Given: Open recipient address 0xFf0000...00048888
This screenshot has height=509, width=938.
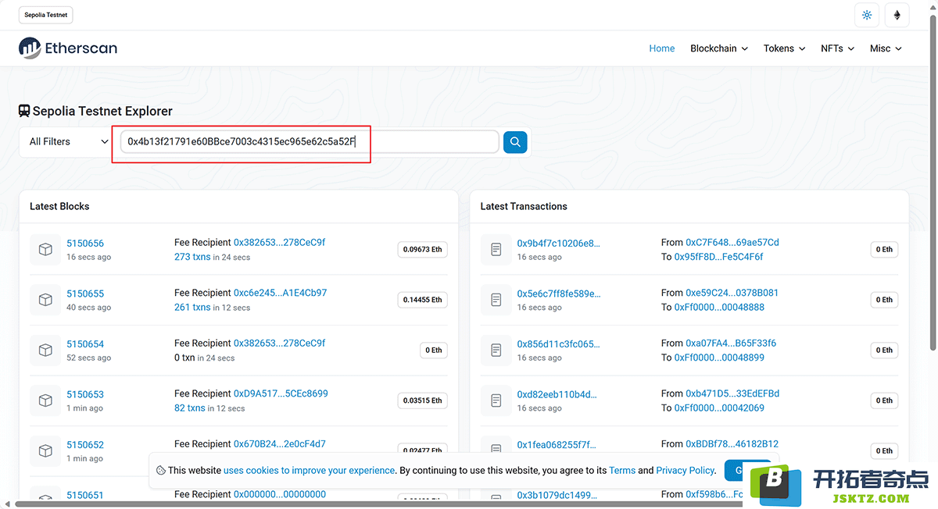Looking at the screenshot, I should coord(720,308).
